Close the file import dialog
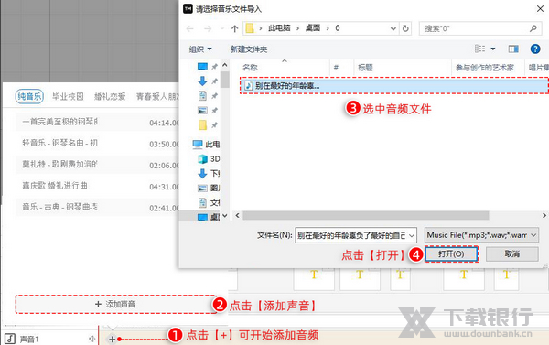The image size is (549, 345). (540, 9)
